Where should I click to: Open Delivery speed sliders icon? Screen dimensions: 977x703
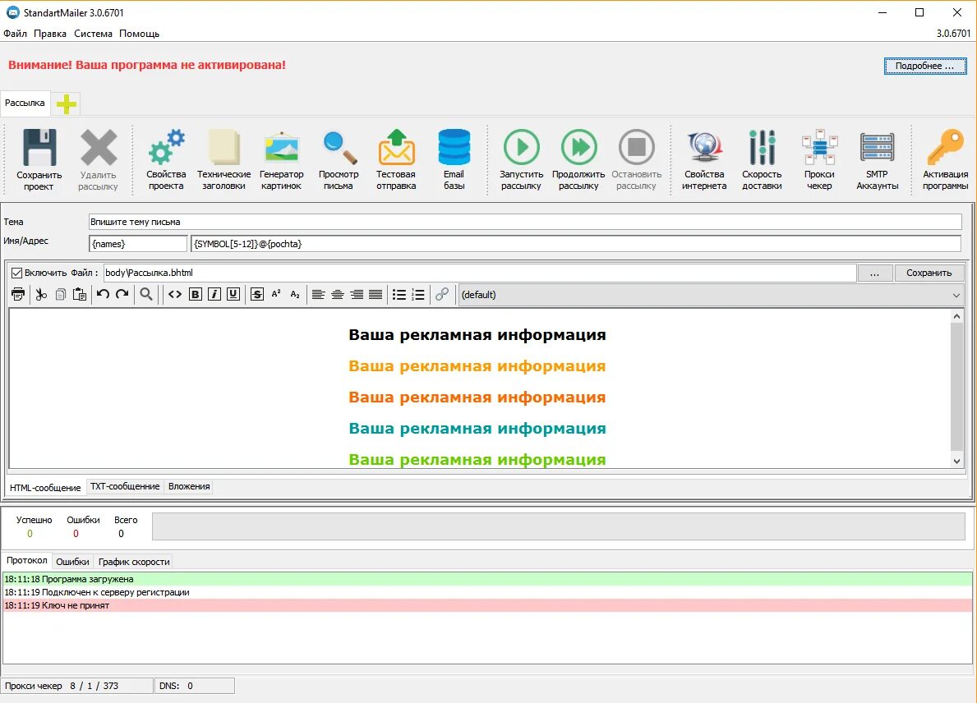pyautogui.click(x=762, y=148)
